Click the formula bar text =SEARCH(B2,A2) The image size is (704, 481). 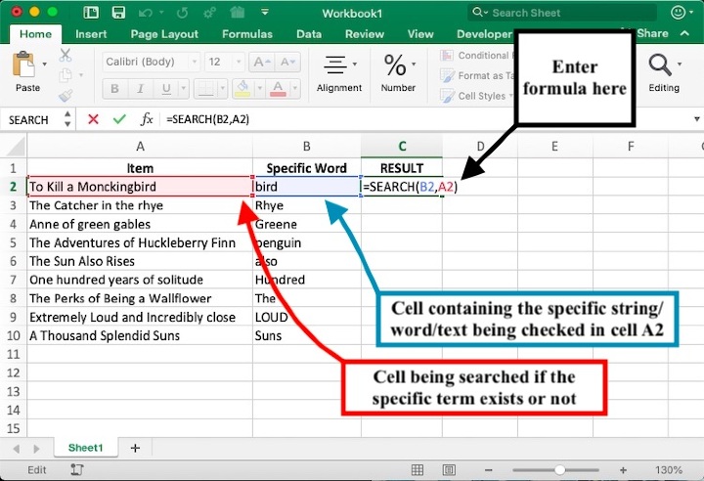[207, 119]
